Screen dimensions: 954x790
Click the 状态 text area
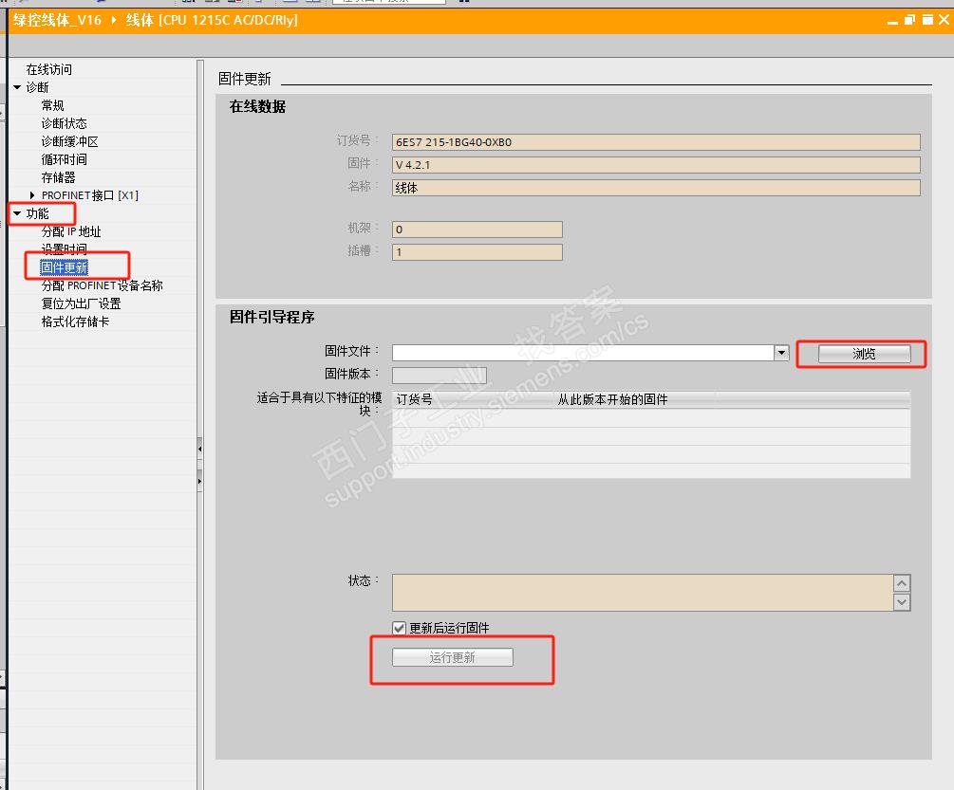(643, 593)
